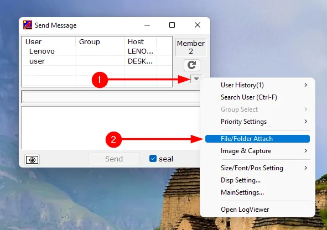Click the Member 2 count box
The image size is (327, 230).
pos(190,48)
